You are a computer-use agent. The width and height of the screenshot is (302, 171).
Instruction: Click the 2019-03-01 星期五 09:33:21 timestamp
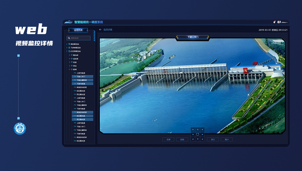273,30
